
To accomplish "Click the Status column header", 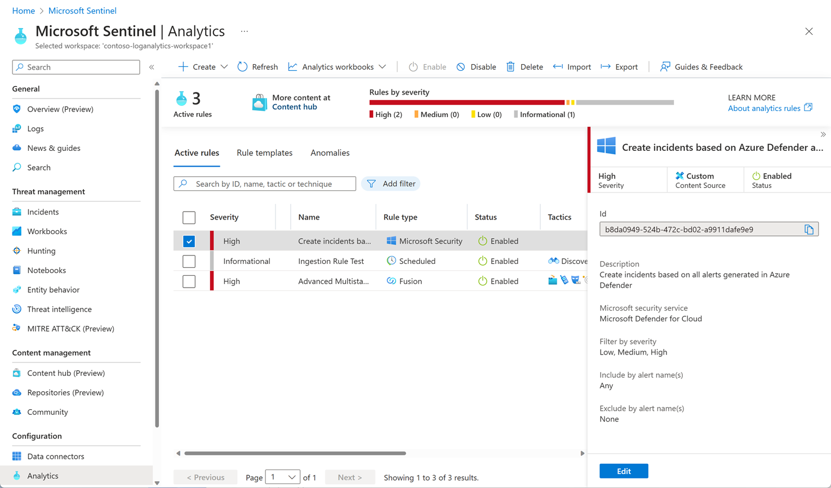I will point(486,217).
